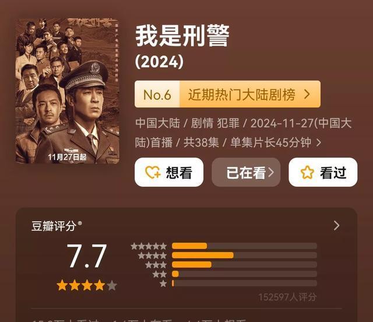Expand show info chevron after 45分钟
This screenshot has height=322, width=373.
[319, 143]
